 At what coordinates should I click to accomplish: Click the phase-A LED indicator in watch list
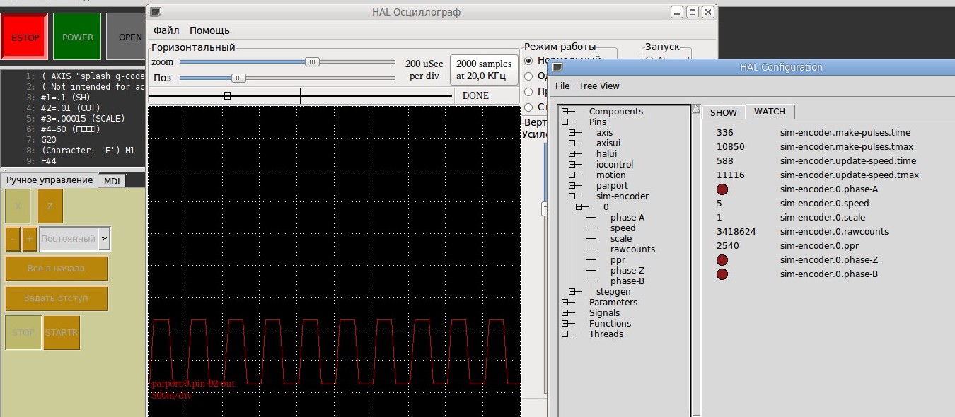click(x=722, y=189)
